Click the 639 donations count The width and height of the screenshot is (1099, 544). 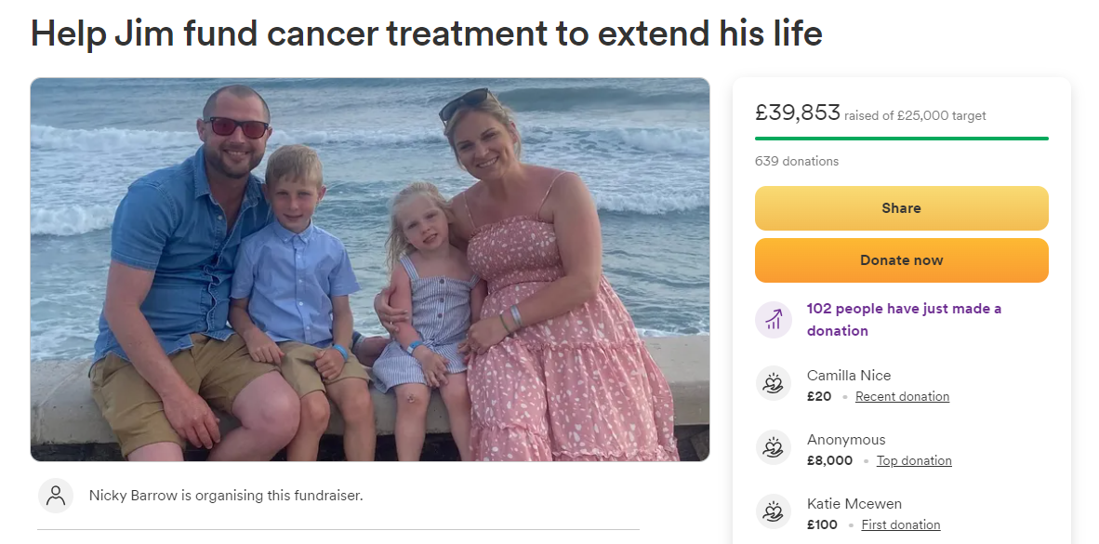797,161
